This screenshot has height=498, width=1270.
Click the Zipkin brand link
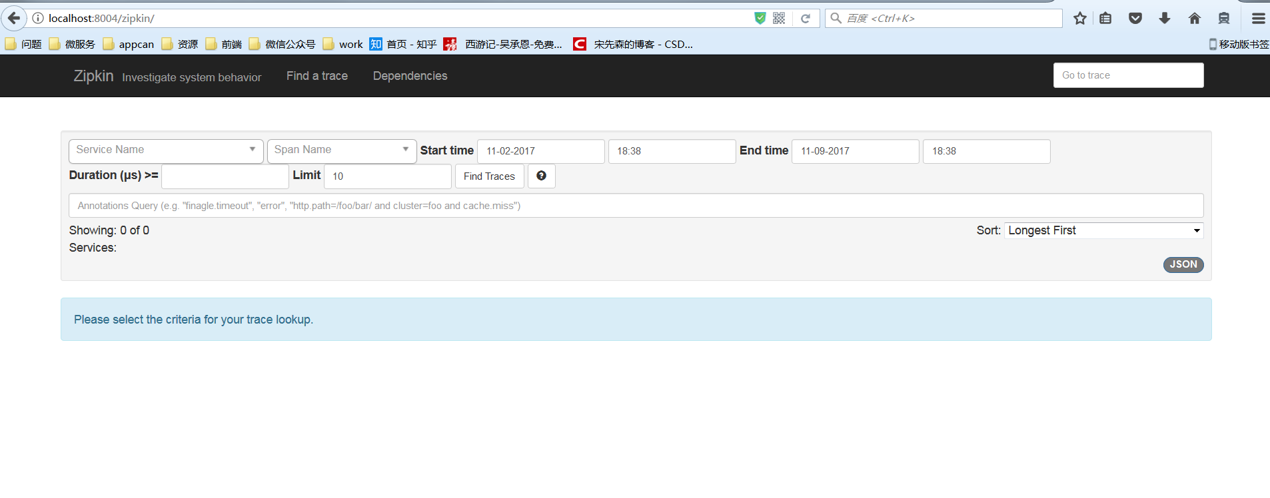(93, 76)
